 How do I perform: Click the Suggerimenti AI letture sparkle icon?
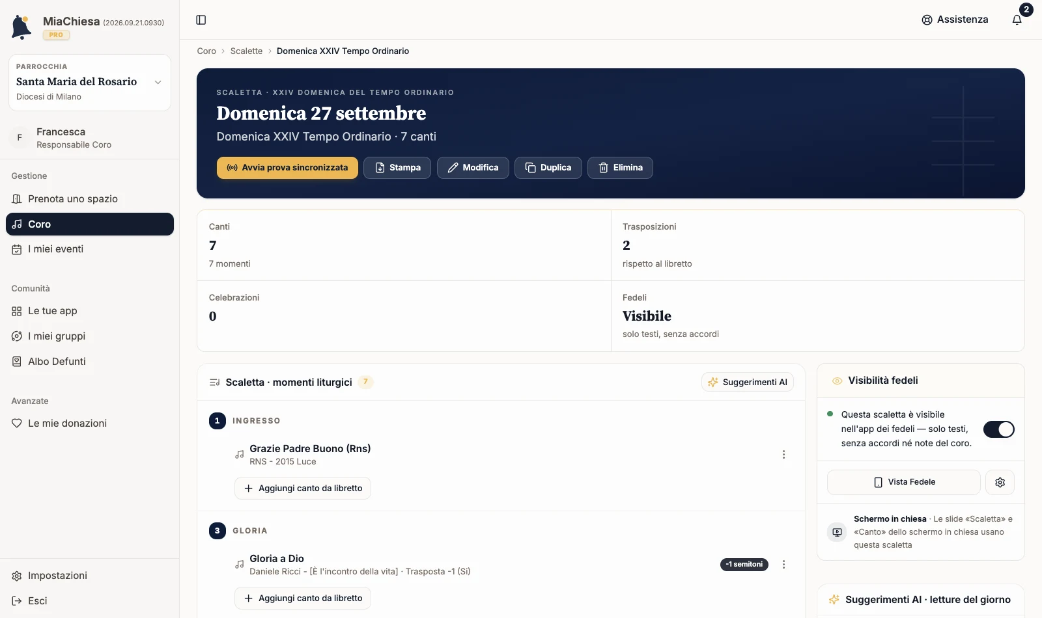(834, 600)
